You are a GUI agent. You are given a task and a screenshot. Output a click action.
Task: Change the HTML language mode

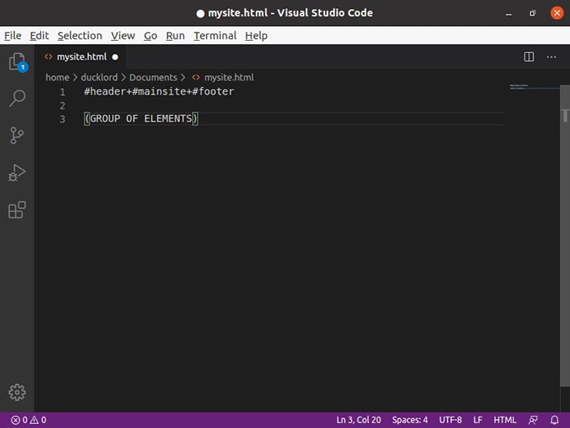505,420
